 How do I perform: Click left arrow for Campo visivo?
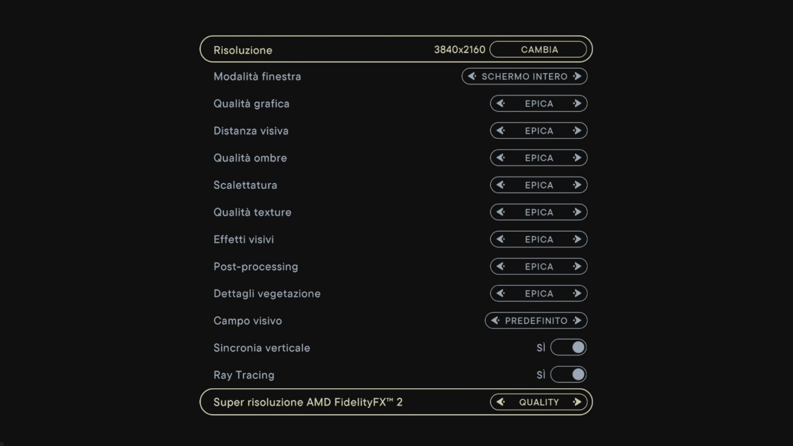(495, 321)
